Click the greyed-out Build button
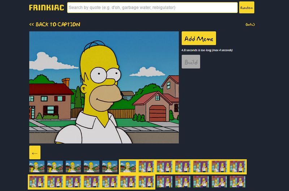Image resolution: width=289 pixels, height=191 pixels. [191, 62]
